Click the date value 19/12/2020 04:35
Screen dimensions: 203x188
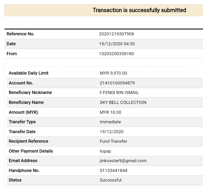[x=117, y=44]
